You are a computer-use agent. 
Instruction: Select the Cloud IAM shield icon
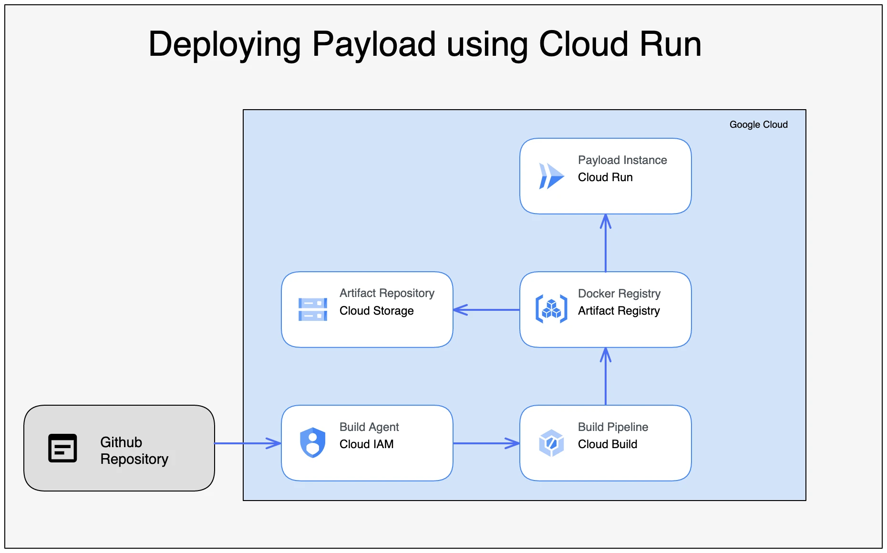tap(312, 442)
